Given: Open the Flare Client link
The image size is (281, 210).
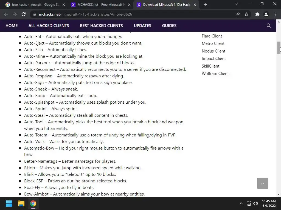Looking at the screenshot, I should pos(212,36).
